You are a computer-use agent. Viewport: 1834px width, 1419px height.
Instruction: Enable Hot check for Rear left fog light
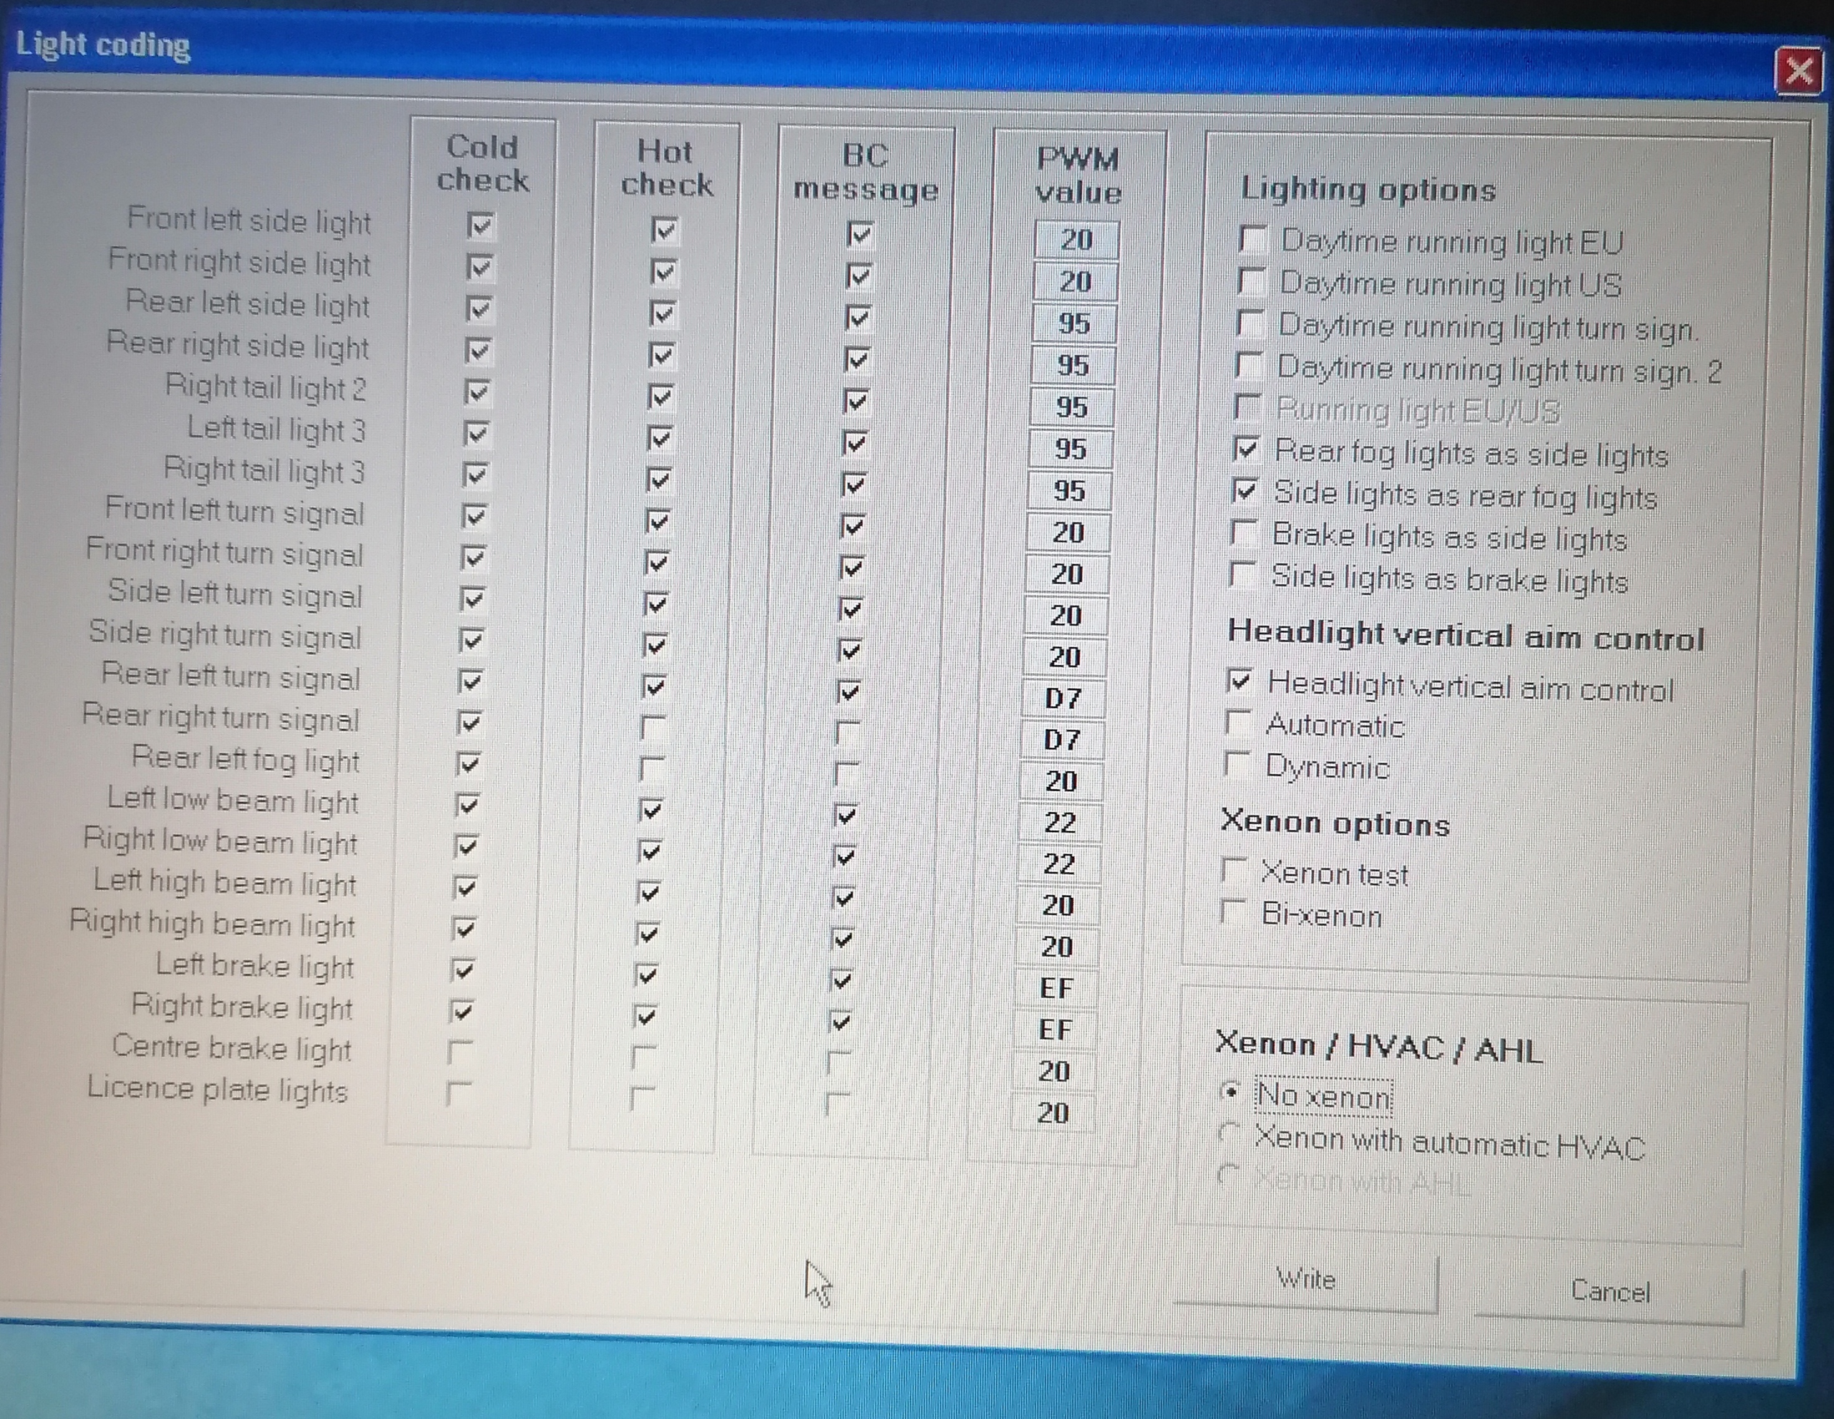click(x=653, y=769)
